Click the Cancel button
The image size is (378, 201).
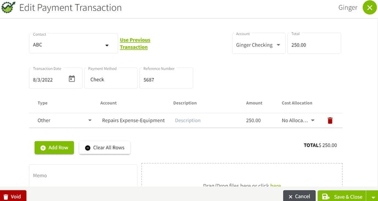click(299, 197)
